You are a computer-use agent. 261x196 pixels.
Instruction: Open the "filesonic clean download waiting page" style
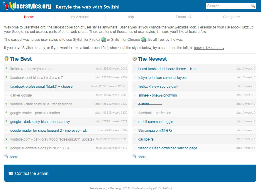tap(168, 148)
